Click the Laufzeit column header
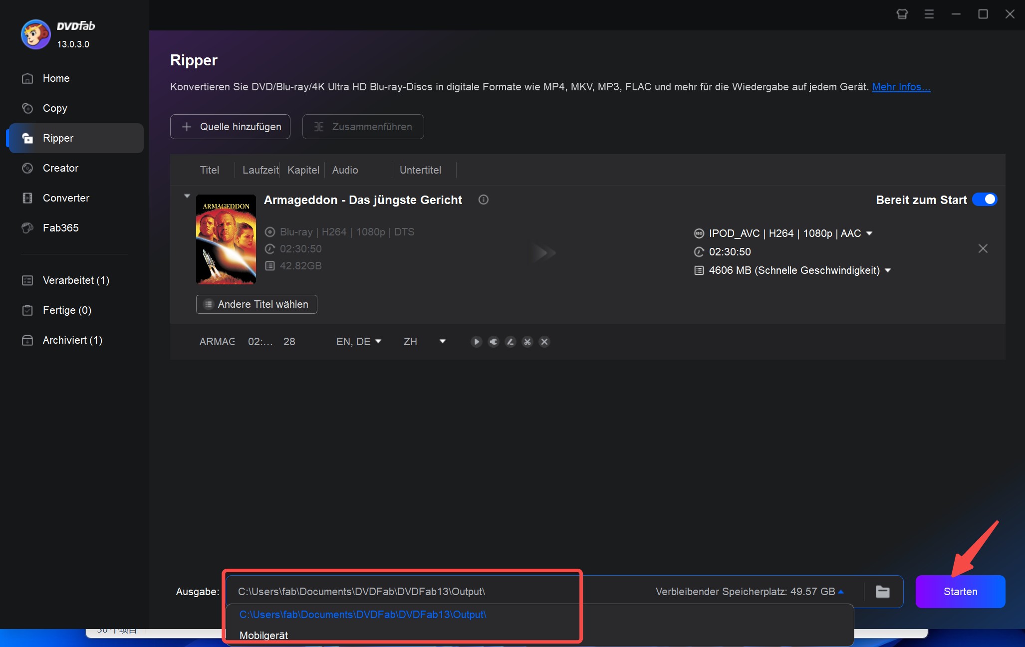1025x647 pixels. click(x=260, y=170)
